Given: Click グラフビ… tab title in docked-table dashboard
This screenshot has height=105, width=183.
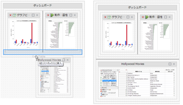Looking at the screenshot, I should (x=118, y=17).
